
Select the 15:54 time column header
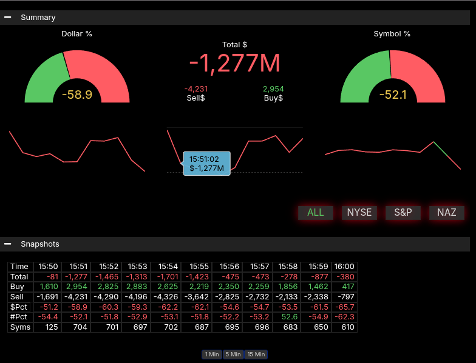point(166,267)
